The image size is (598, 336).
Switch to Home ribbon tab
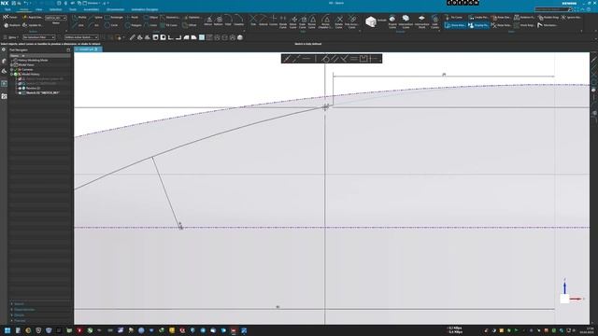pyautogui.click(x=23, y=9)
